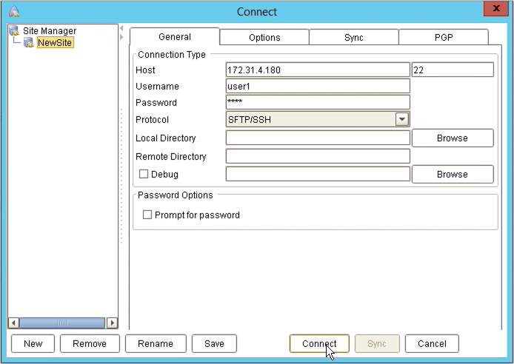Click the Cancel button
This screenshot has height=364, width=514.
pos(432,343)
